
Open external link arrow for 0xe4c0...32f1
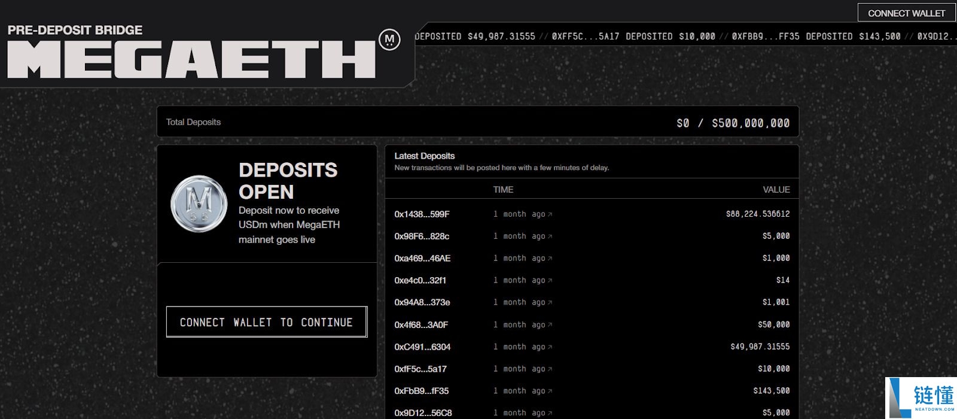pos(550,281)
